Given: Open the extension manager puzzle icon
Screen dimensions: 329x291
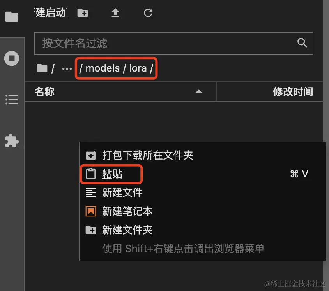Looking at the screenshot, I should [12, 141].
